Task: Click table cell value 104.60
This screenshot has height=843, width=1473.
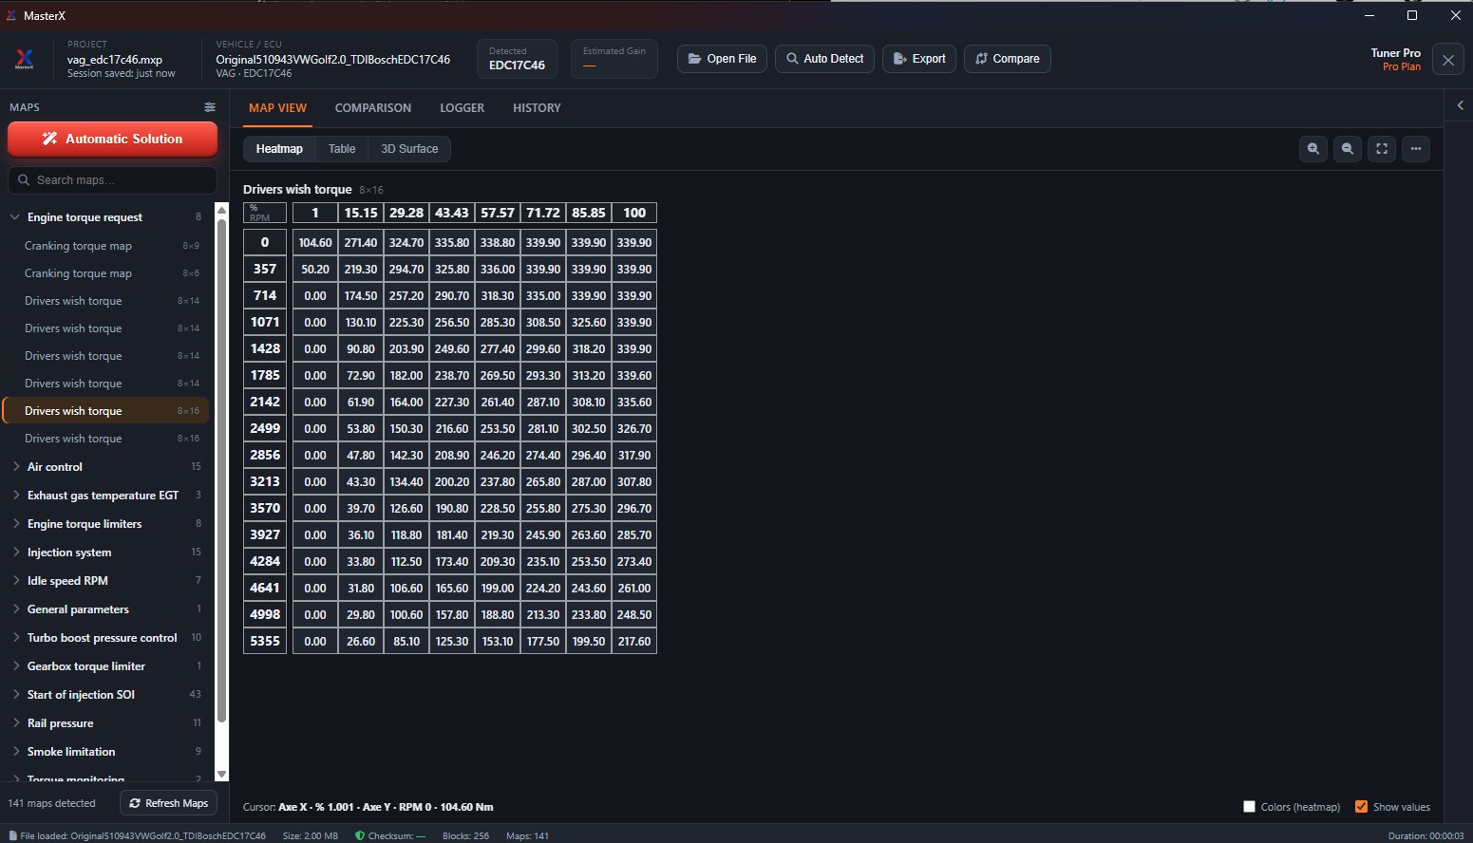Action: pyautogui.click(x=315, y=243)
